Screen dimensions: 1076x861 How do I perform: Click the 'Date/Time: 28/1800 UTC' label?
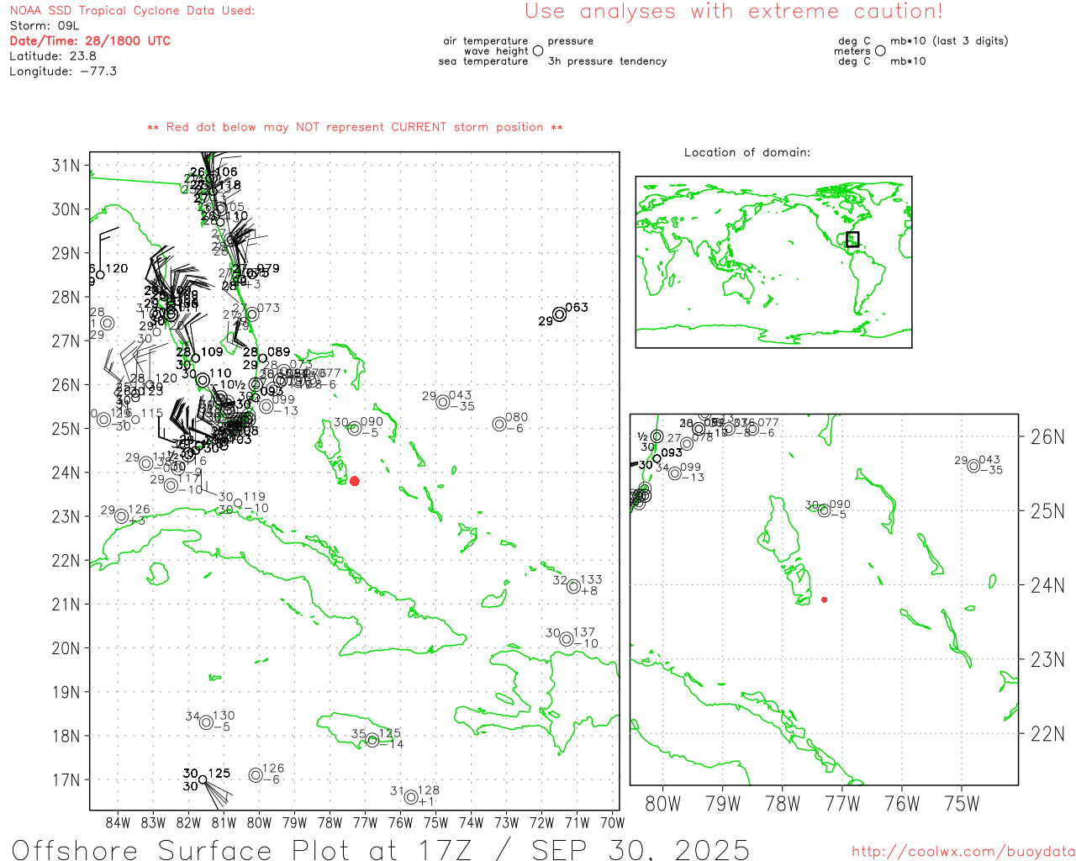(90, 41)
